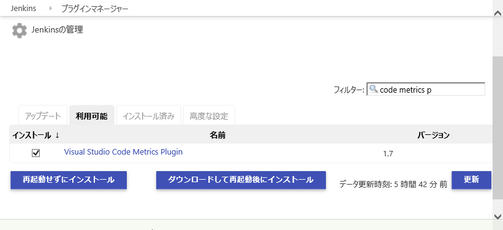Screen dimensions: 503x230
Task: Click 再起動せずにインストール button
Action: pyautogui.click(x=69, y=180)
